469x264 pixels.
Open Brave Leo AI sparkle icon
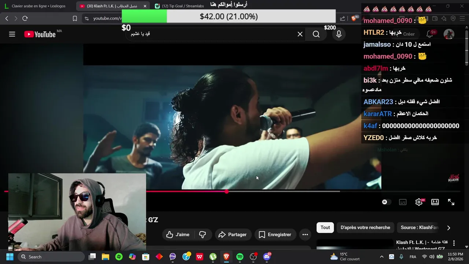pos(444,18)
